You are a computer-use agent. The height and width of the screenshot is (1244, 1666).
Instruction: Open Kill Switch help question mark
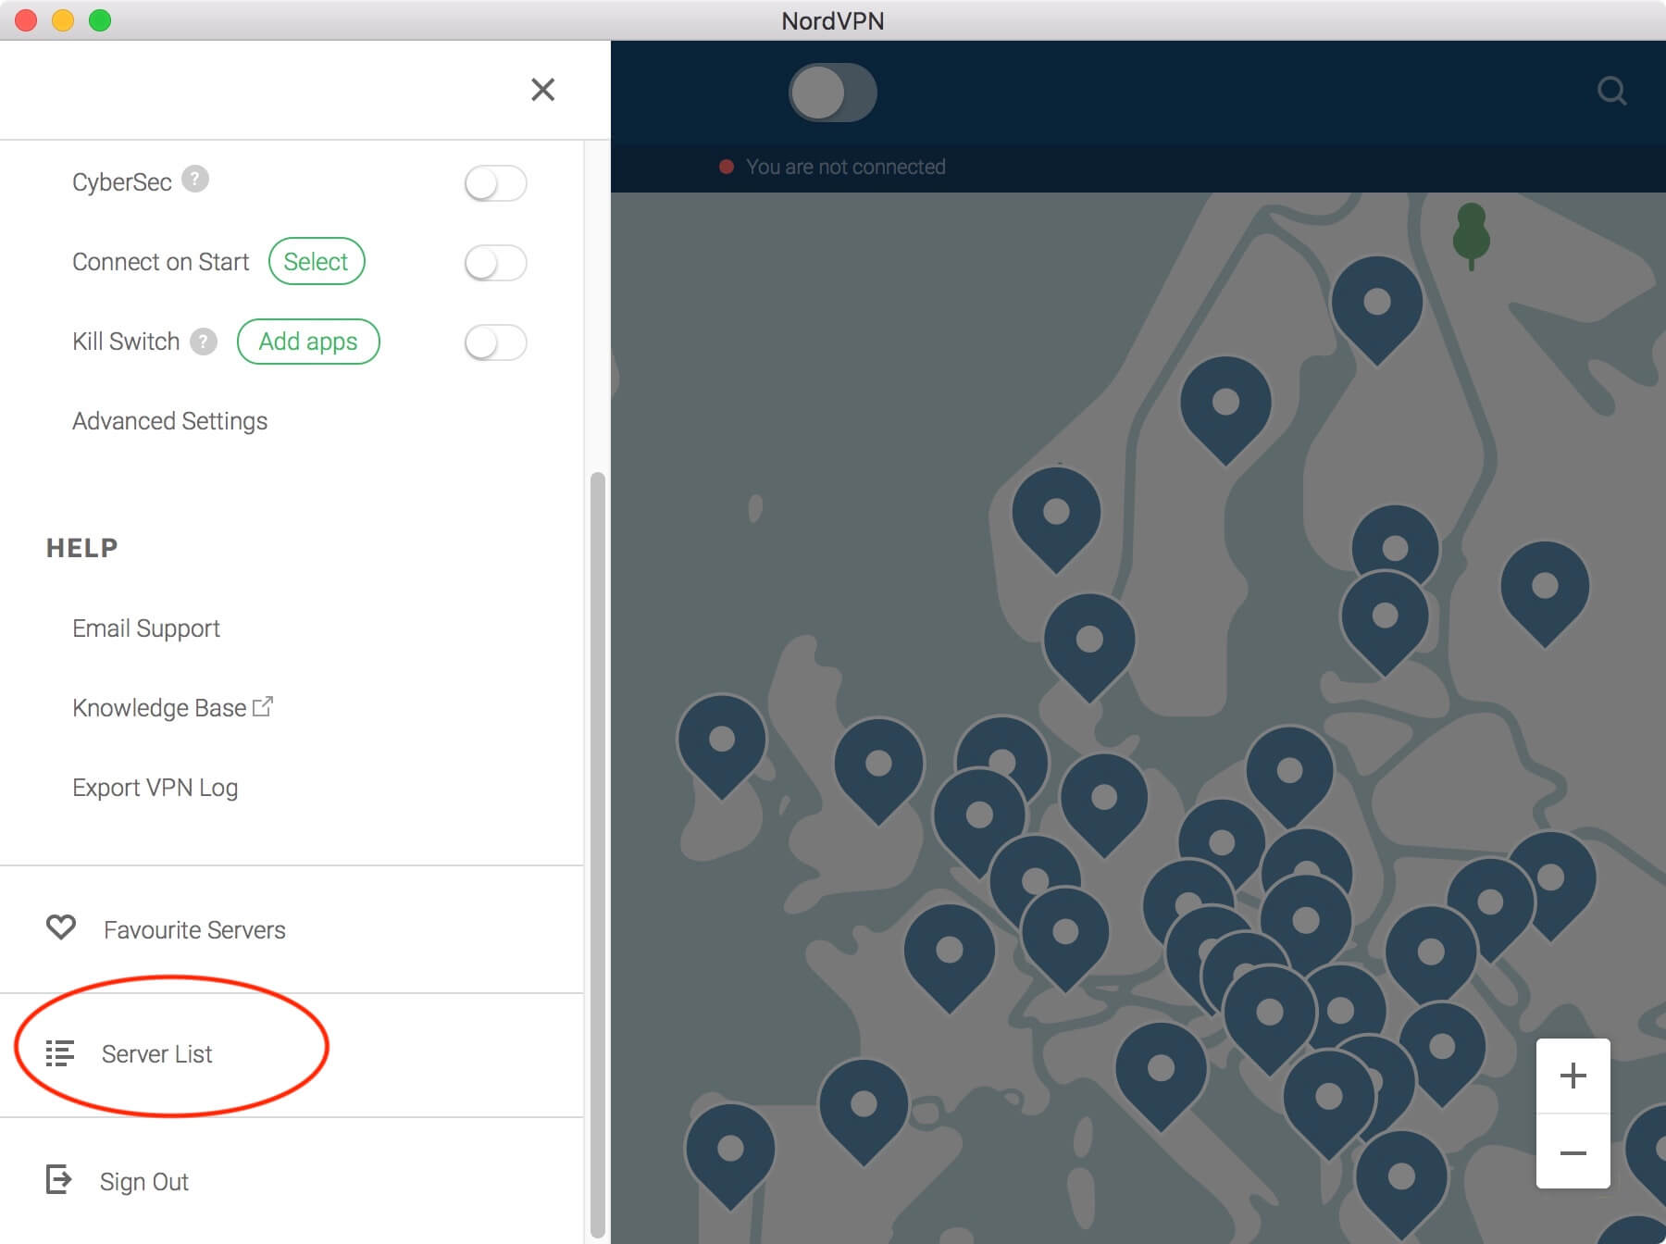pos(204,342)
